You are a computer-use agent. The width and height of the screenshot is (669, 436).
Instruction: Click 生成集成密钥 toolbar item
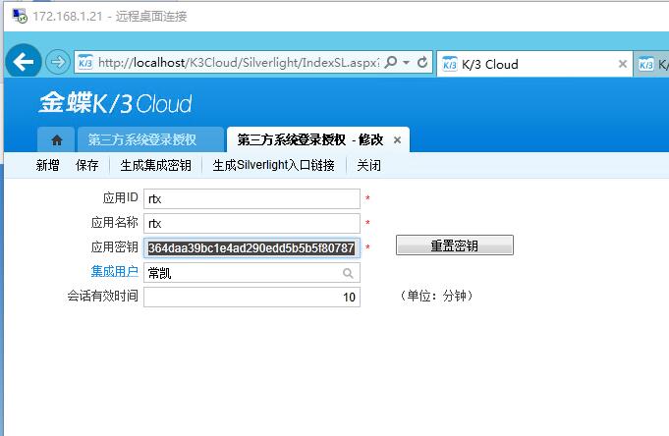[156, 165]
